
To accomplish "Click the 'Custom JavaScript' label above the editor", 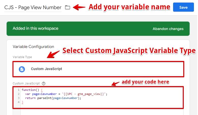I will coord(26,84).
